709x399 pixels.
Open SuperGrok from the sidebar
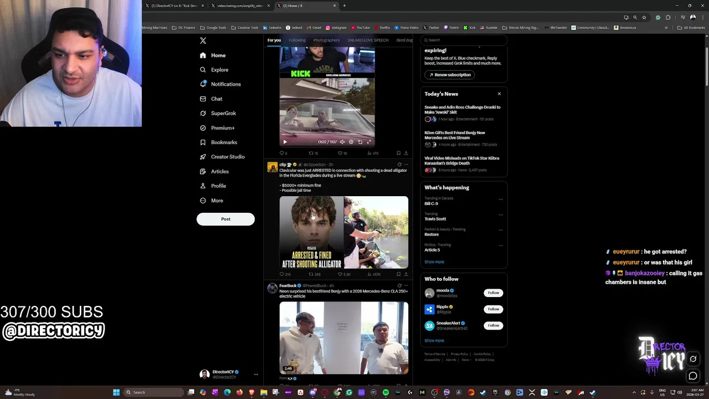(x=218, y=113)
